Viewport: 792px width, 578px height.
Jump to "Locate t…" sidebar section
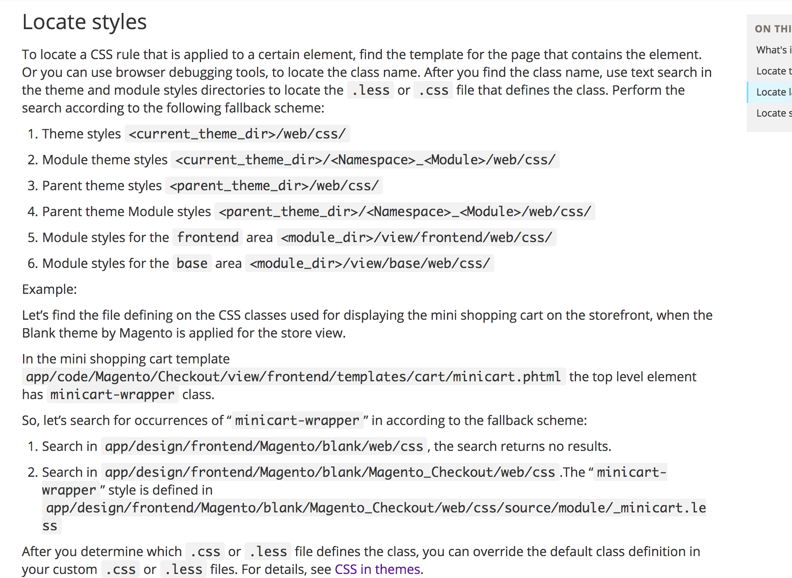(x=772, y=71)
